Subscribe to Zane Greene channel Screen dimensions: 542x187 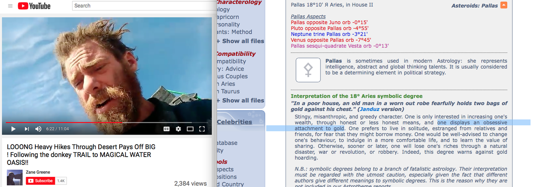[x=40, y=181]
